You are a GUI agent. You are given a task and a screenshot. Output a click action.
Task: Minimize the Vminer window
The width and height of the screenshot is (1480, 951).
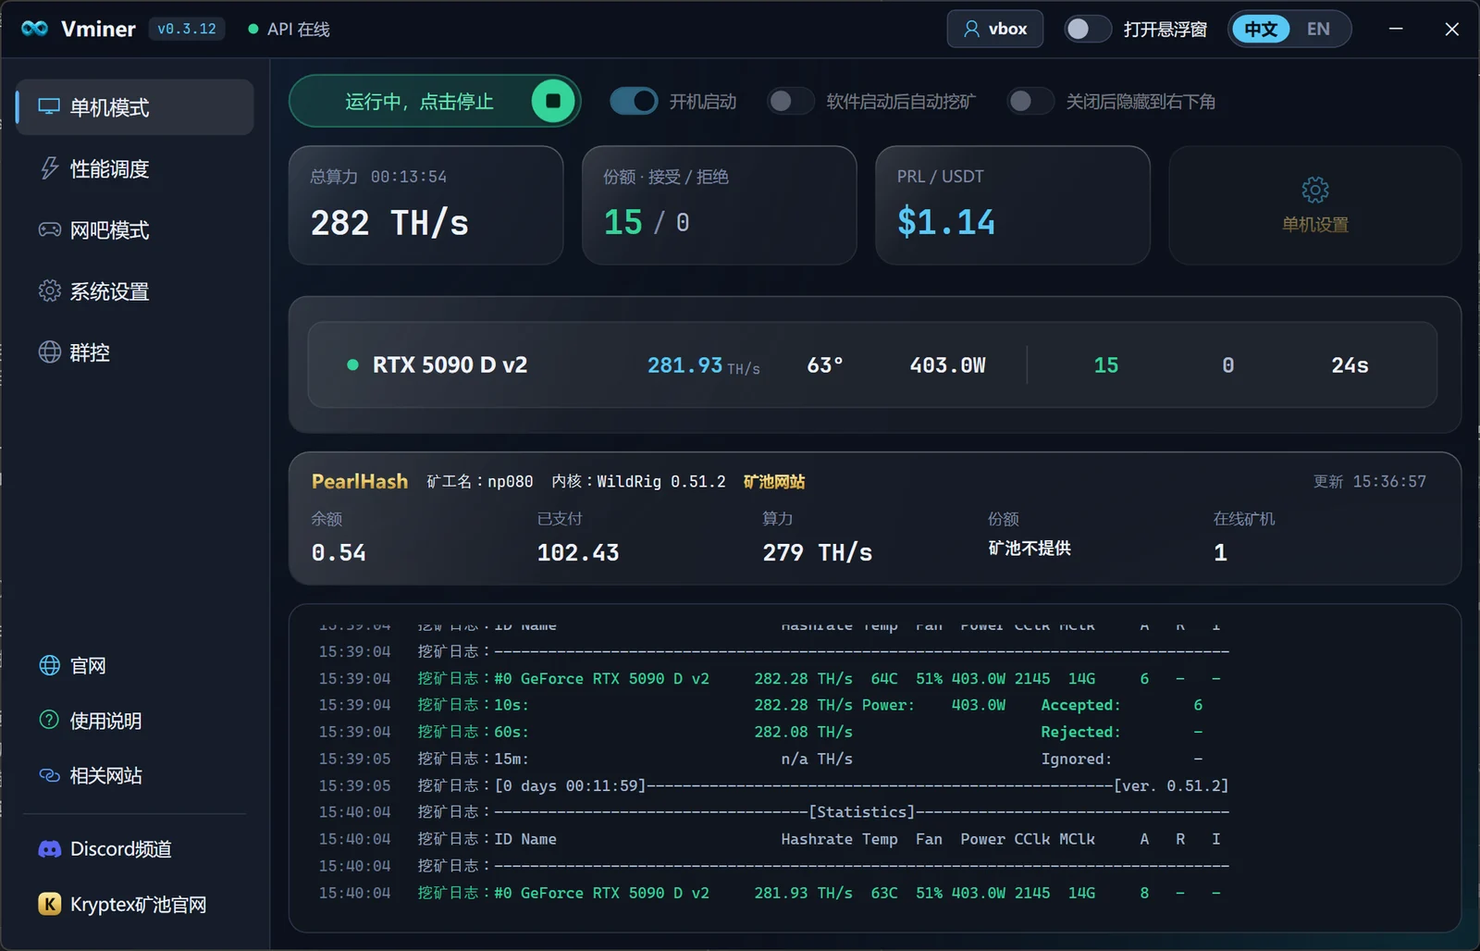[1396, 29]
